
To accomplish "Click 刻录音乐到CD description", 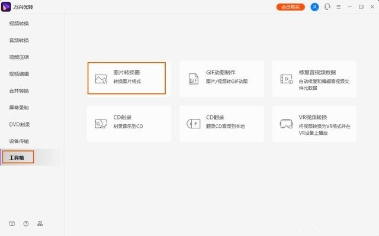I will pyautogui.click(x=128, y=126).
